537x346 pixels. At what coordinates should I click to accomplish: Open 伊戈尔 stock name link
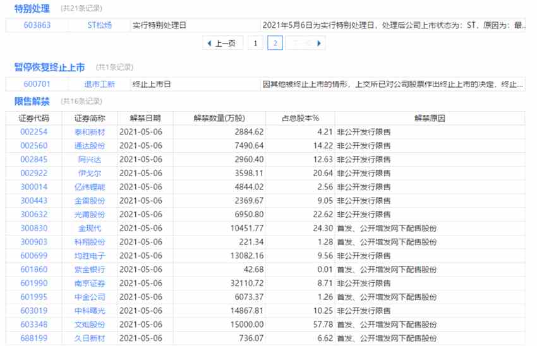coord(90,173)
